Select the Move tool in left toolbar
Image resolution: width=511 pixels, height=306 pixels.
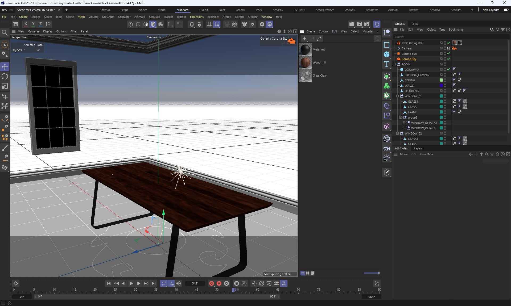5,67
